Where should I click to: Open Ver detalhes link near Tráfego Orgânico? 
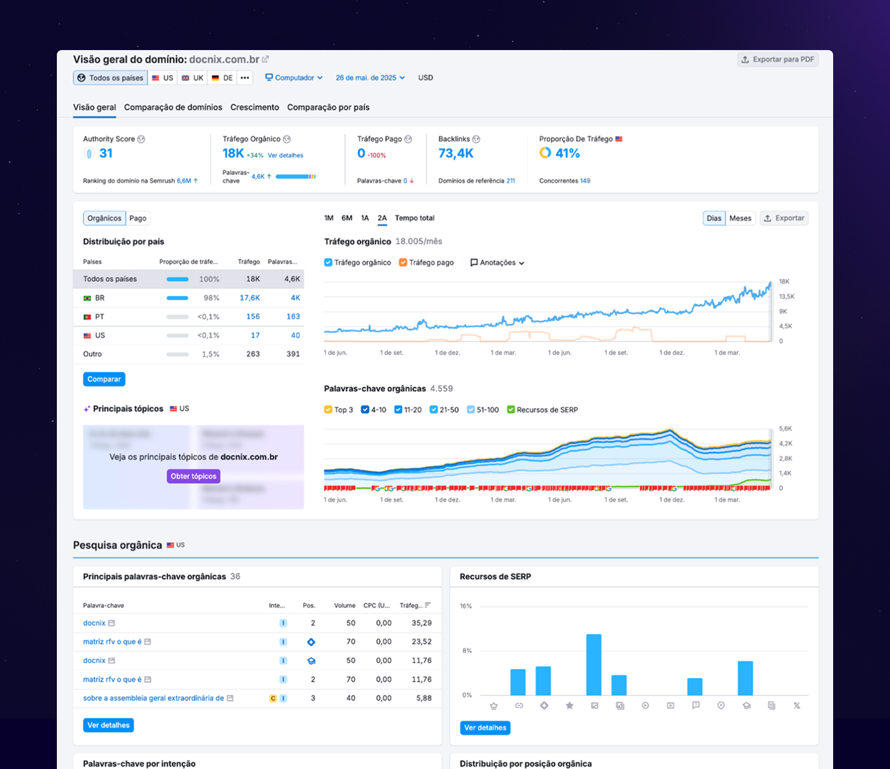pos(286,156)
